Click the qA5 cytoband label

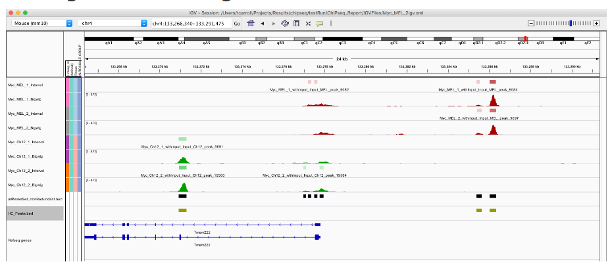point(207,43)
